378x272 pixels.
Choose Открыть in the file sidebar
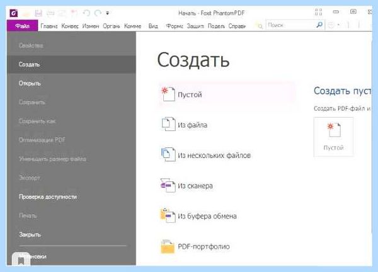tap(71, 83)
